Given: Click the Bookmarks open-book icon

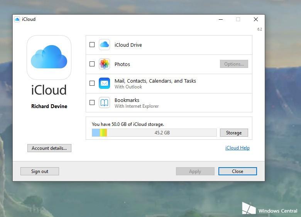Looking at the screenshot, I should 105,103.
